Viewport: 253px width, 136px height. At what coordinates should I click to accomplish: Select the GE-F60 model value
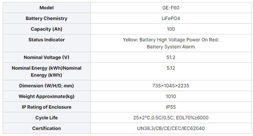171,8
